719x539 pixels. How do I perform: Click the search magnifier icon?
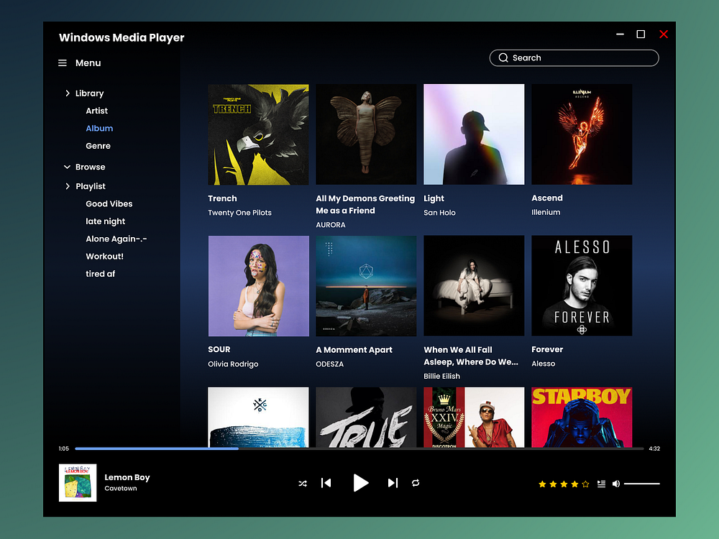point(503,57)
